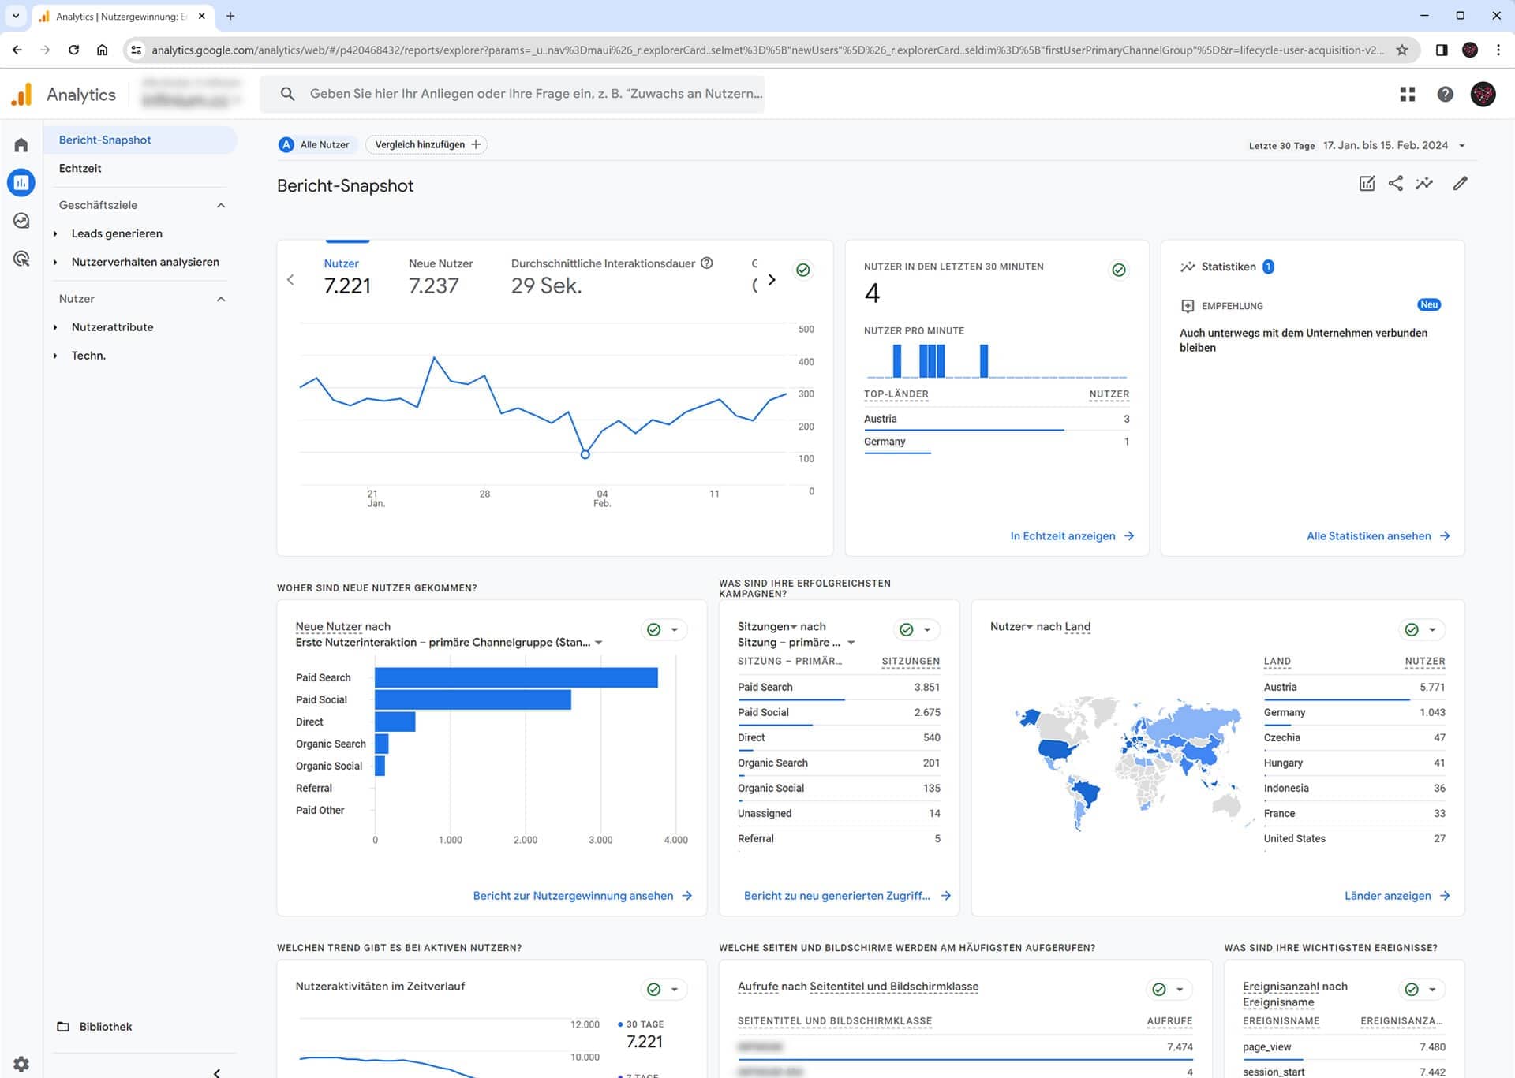The height and width of the screenshot is (1078, 1515).
Task: Select the Reports icon in left rail
Action: [21, 183]
